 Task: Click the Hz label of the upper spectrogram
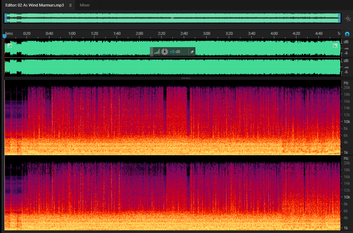[346, 83]
